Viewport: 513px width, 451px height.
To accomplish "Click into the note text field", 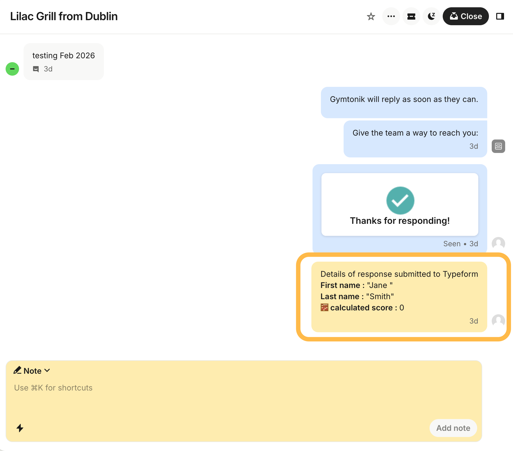I will coord(224,398).
